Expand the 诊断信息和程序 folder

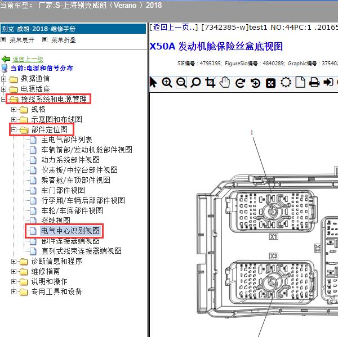point(14,261)
